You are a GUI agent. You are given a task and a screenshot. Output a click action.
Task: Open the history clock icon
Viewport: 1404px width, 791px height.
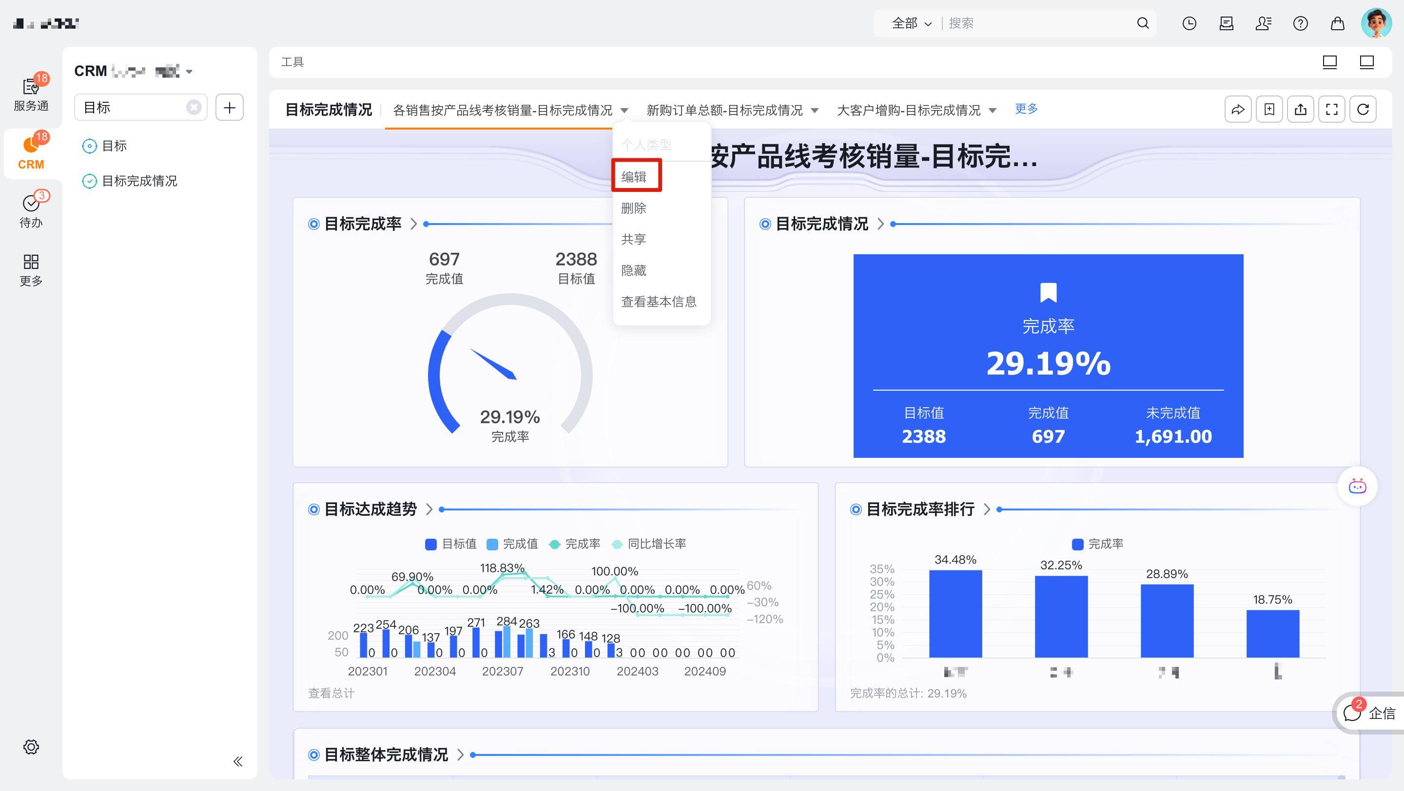tap(1189, 23)
